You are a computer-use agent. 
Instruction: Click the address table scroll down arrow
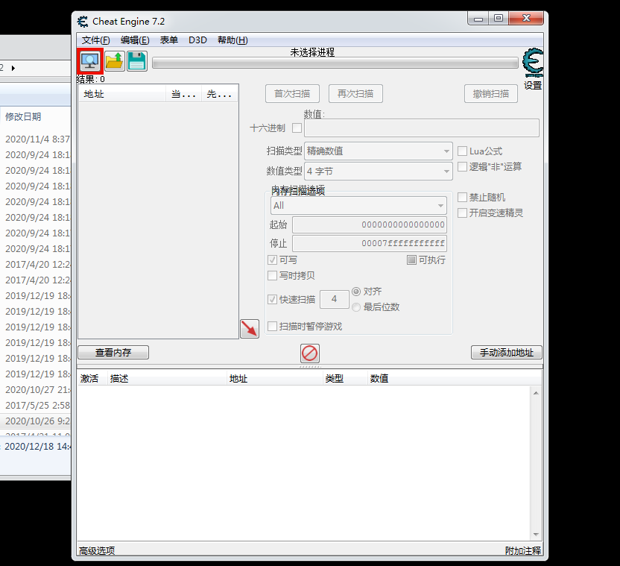(x=537, y=535)
